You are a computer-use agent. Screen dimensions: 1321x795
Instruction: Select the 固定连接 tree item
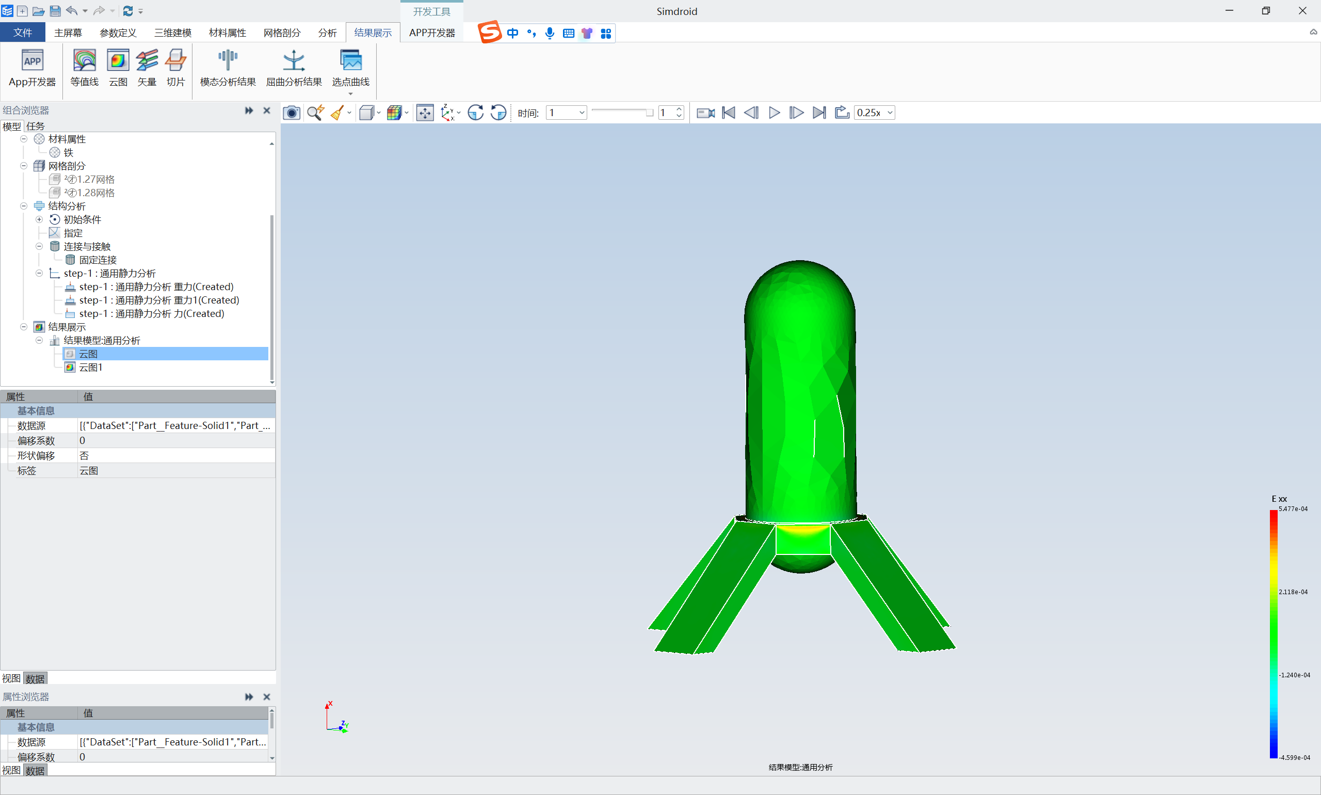click(x=98, y=260)
